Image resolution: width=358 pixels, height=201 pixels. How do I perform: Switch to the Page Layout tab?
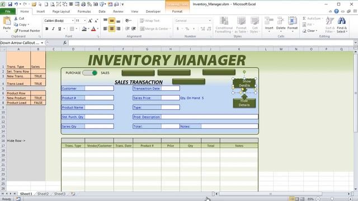(x=61, y=11)
